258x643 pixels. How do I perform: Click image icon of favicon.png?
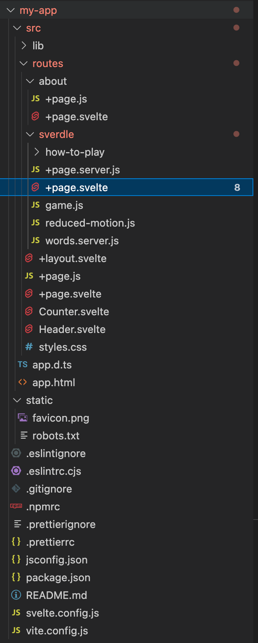click(x=22, y=418)
